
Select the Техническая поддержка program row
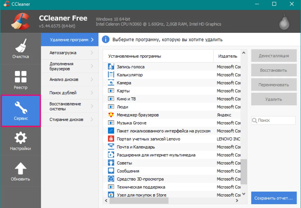coord(172,187)
